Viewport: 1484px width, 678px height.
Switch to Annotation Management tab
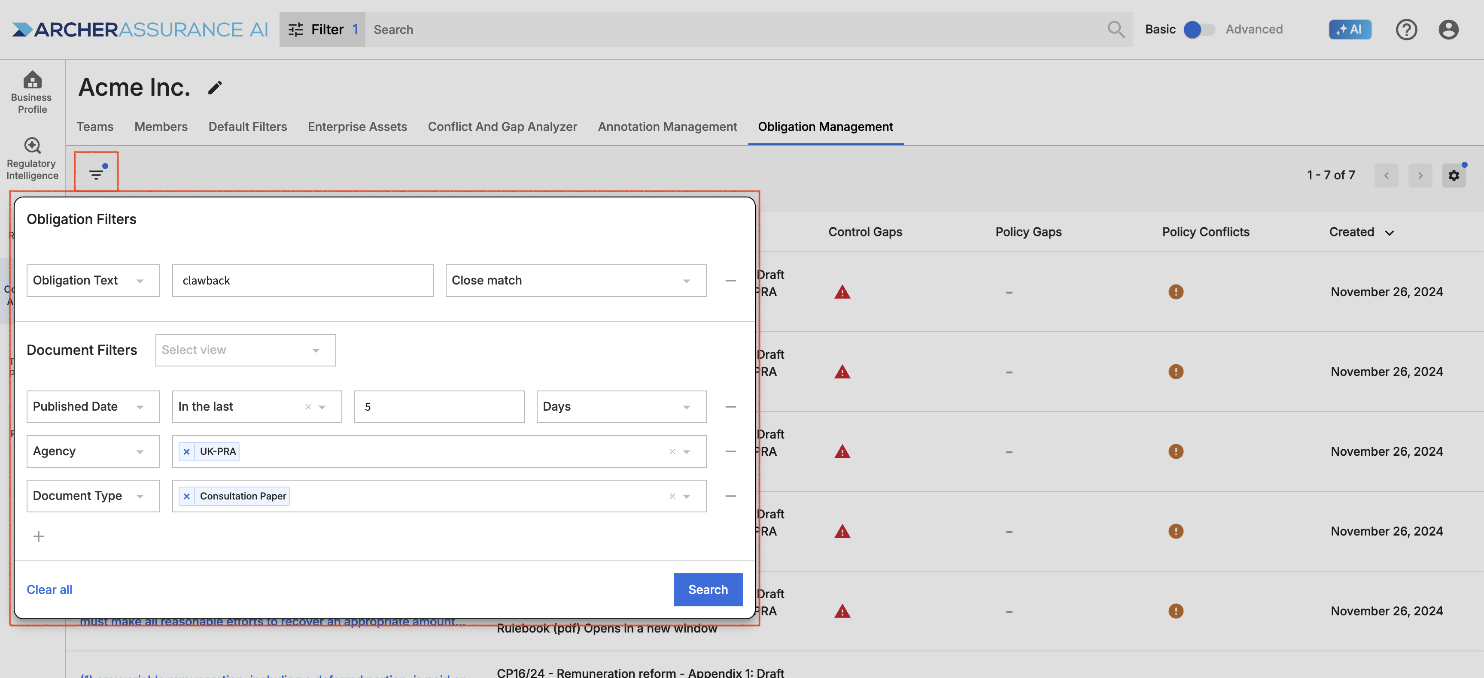[x=667, y=127]
